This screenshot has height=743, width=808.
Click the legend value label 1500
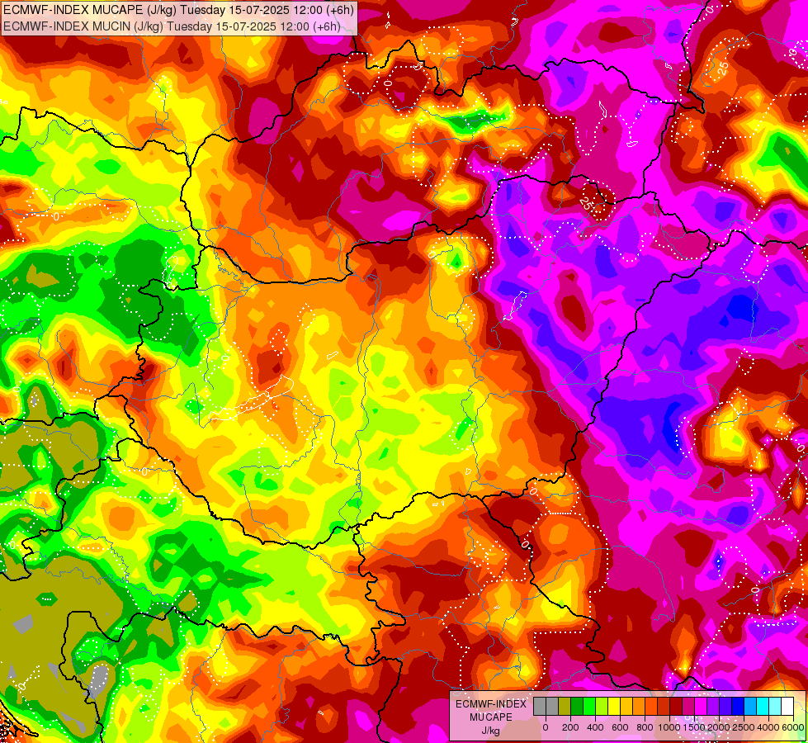[694, 727]
